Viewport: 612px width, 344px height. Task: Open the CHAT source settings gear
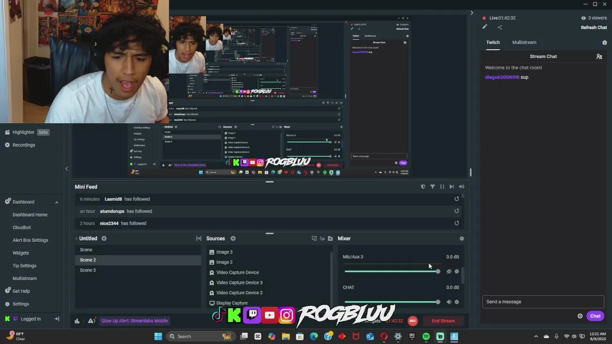[457, 302]
